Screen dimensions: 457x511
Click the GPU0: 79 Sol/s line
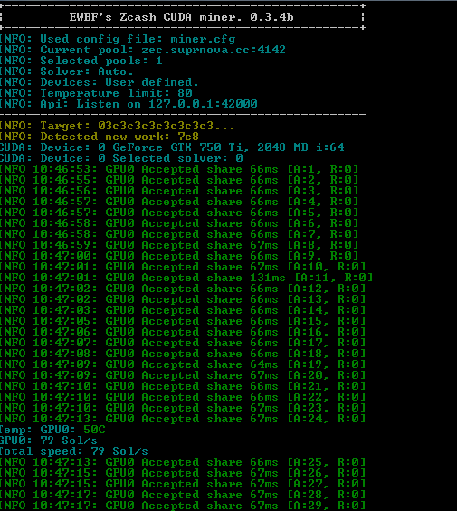point(49,440)
